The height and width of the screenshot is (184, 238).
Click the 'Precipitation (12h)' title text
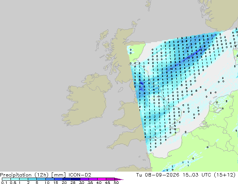pos(24,175)
